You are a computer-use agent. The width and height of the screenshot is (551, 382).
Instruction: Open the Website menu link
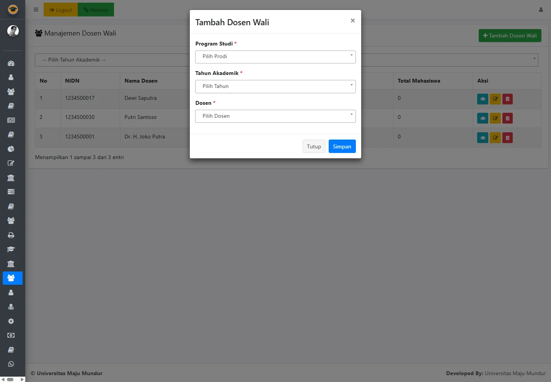[96, 10]
